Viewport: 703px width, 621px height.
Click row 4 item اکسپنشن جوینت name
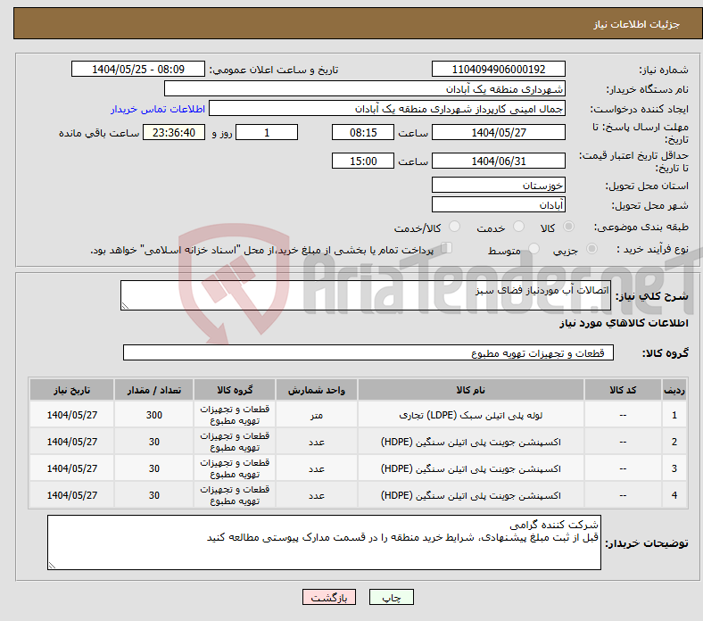[471, 495]
